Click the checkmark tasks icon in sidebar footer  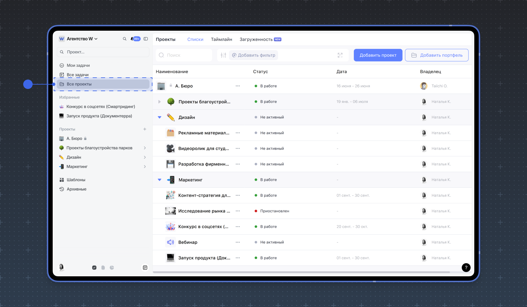[x=94, y=268]
